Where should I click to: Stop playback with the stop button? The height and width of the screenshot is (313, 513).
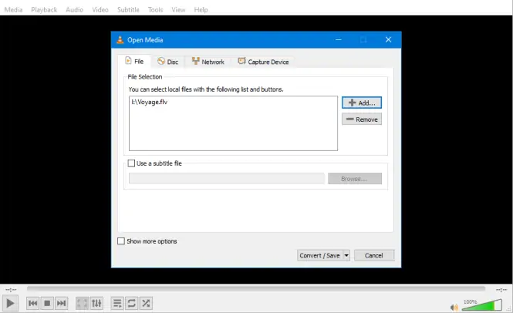[47, 303]
